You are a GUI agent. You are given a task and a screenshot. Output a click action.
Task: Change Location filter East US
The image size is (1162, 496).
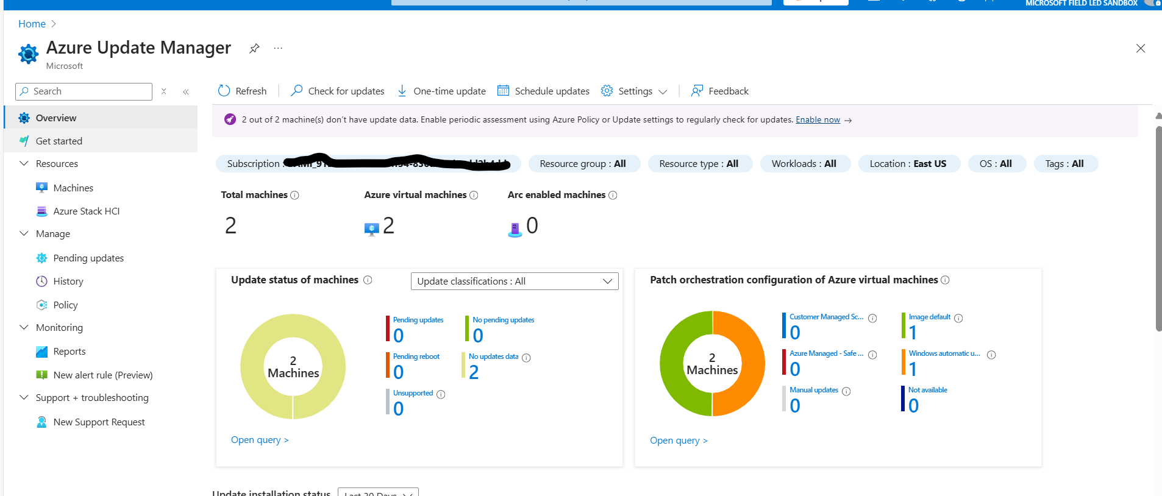(x=909, y=163)
